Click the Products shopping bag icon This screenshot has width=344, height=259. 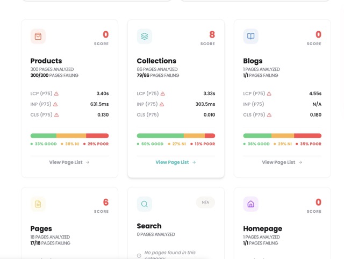tap(38, 36)
